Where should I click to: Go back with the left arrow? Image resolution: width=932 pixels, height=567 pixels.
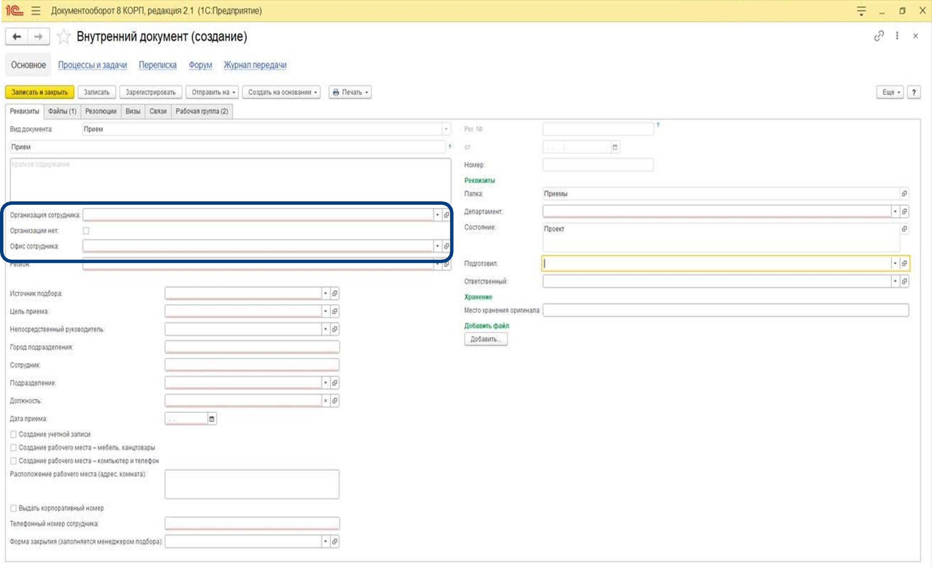click(x=17, y=37)
